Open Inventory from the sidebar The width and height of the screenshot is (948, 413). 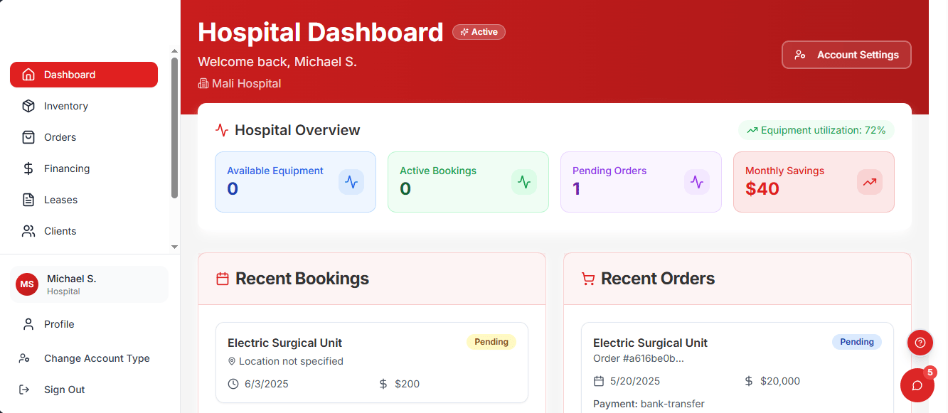[x=66, y=106]
